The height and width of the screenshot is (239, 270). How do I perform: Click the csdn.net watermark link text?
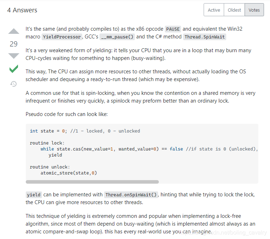coord(223,233)
